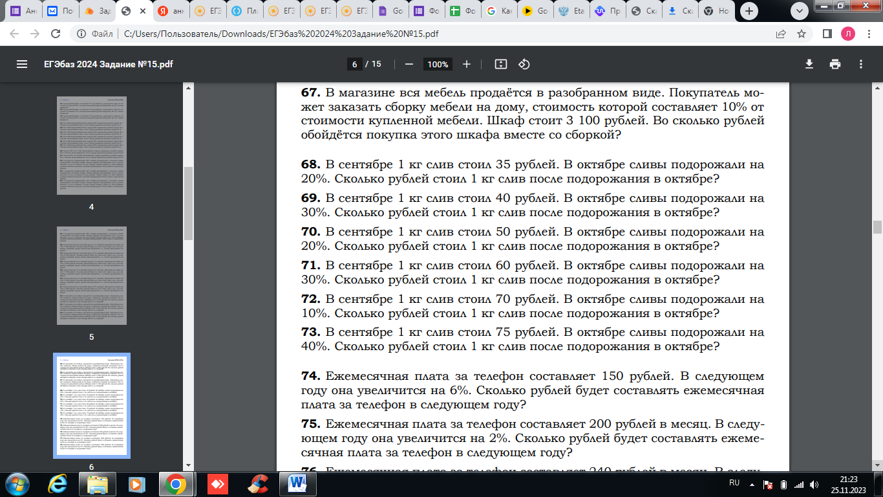Share this page icon in address bar
This screenshot has height=497, width=883.
tap(781, 34)
